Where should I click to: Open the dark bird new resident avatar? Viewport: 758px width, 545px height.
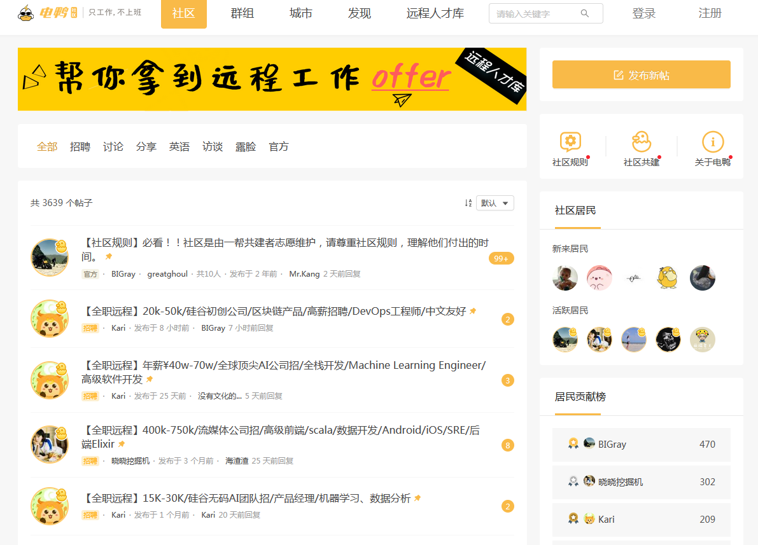(x=703, y=278)
